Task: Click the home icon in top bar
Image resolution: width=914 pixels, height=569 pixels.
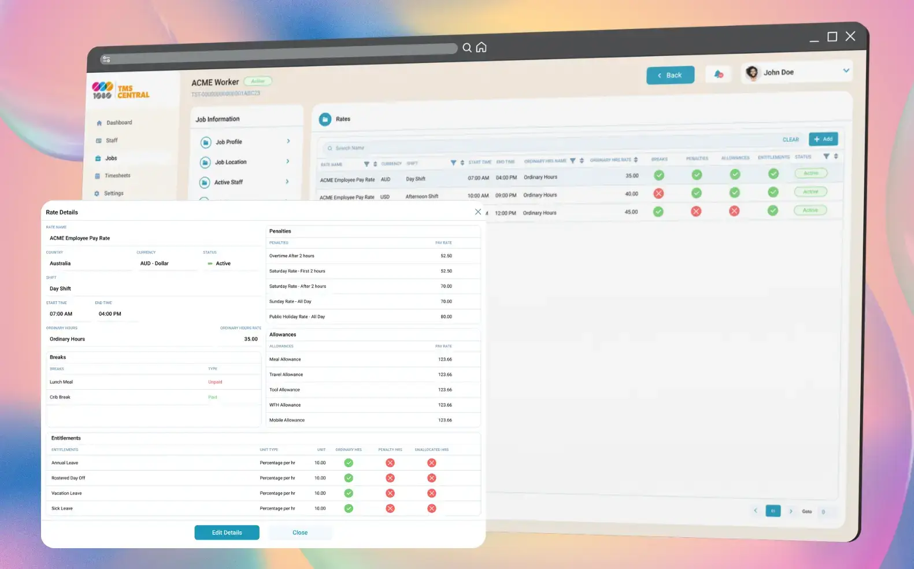Action: (x=481, y=47)
